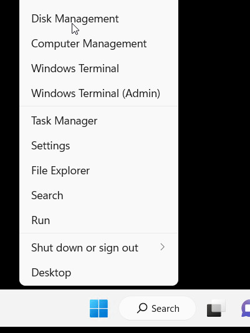
Task: Expand Shut down or sign out
Action: (99, 247)
